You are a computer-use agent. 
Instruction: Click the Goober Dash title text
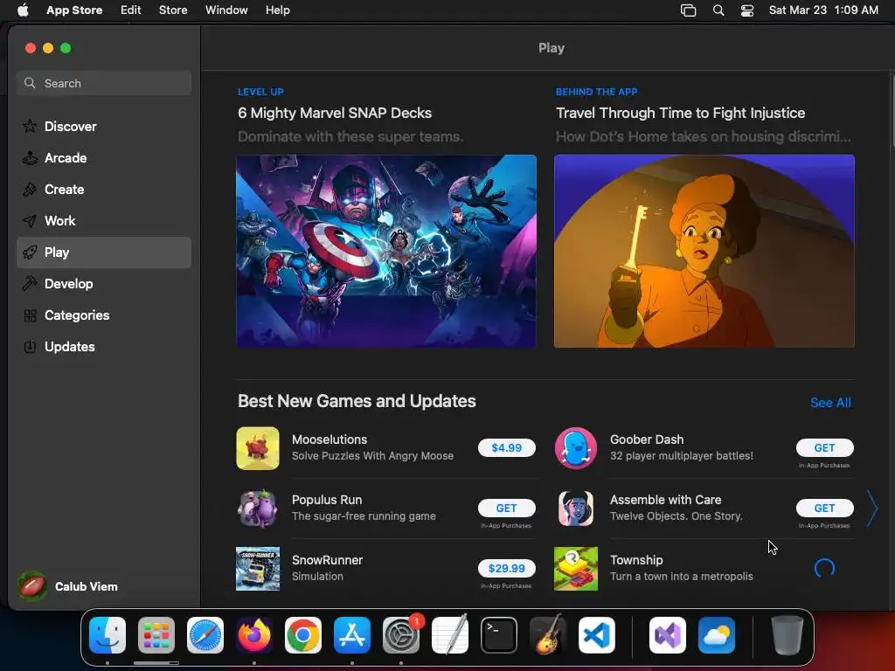pos(647,440)
